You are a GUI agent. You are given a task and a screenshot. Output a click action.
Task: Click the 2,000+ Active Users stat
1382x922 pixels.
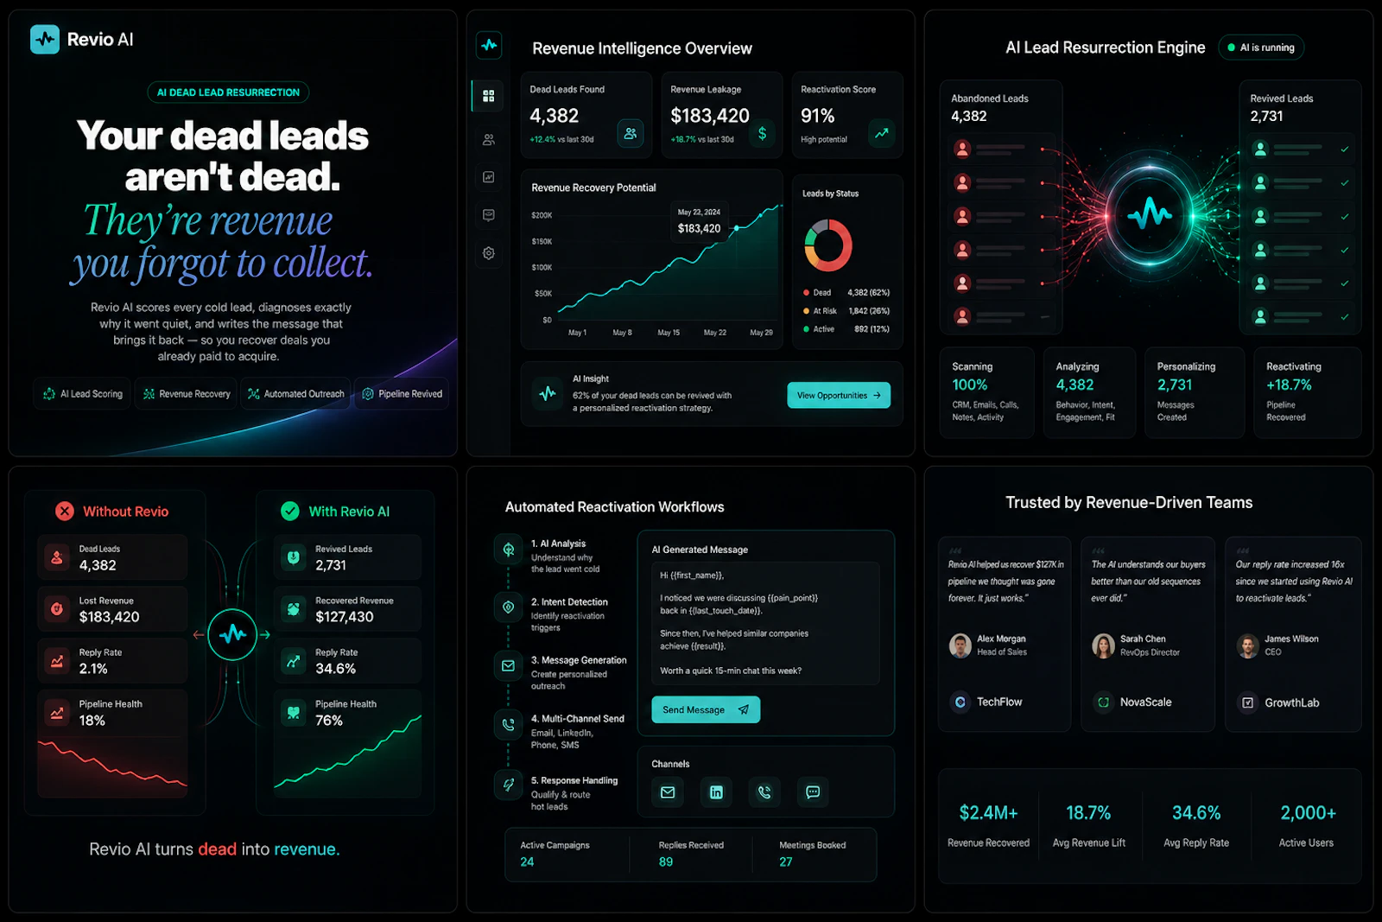[x=1308, y=825]
